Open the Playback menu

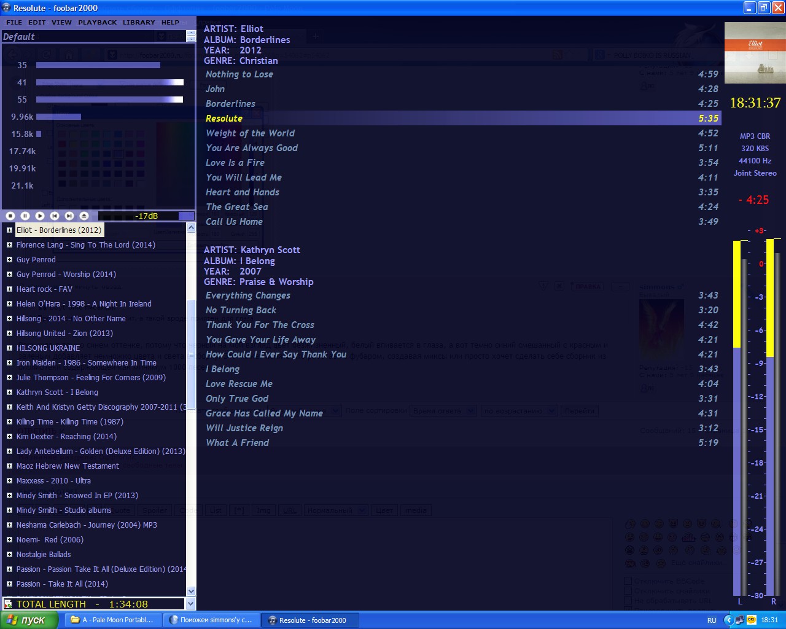(x=97, y=22)
